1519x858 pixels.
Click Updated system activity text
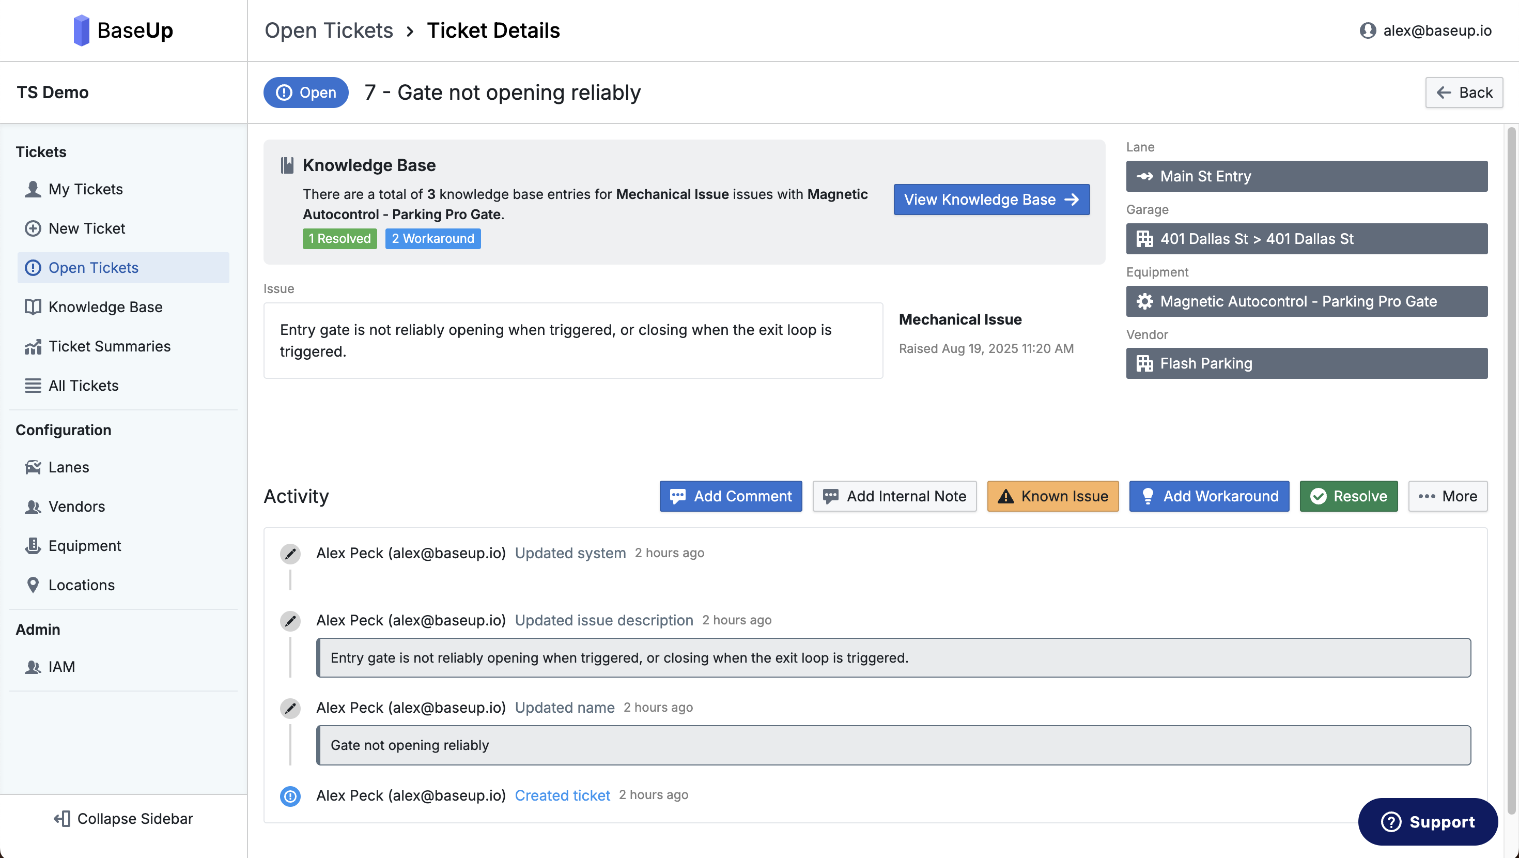[x=570, y=553]
